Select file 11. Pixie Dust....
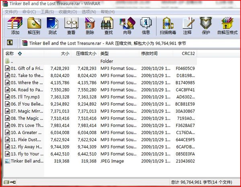Viewport: 241px width, 187px height. [26, 140]
